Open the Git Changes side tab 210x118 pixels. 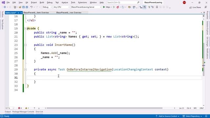point(207,41)
